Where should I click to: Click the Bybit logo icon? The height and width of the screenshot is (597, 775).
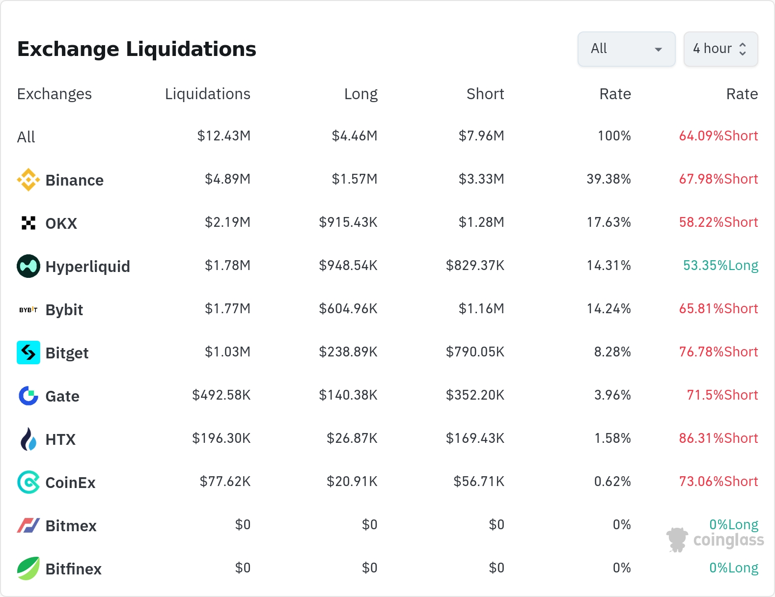(x=28, y=310)
